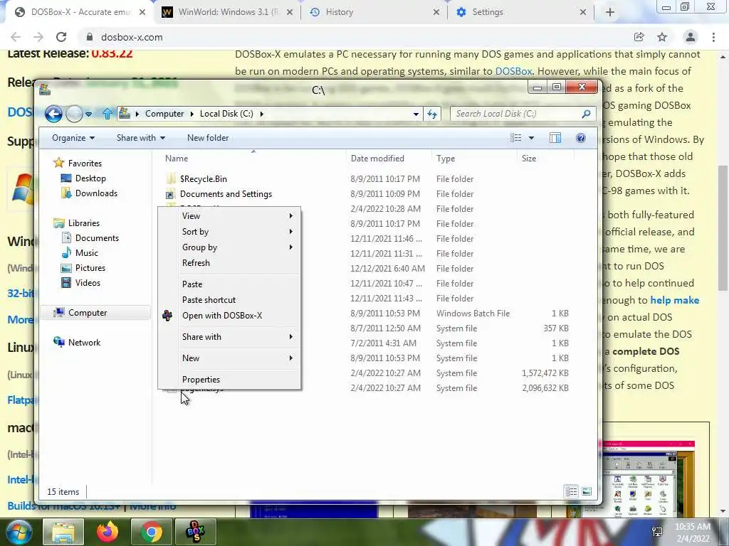Select Documents and Settings folder
Image resolution: width=729 pixels, height=546 pixels.
pyautogui.click(x=226, y=193)
